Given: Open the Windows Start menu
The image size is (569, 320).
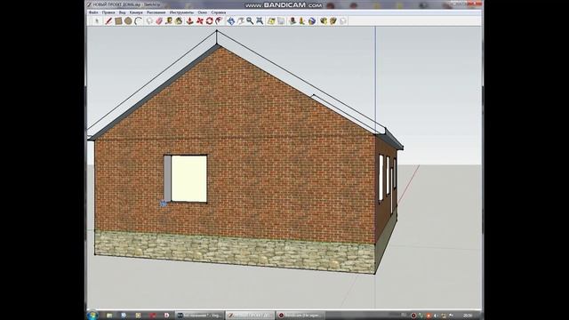Looking at the screenshot, I should (x=92, y=315).
